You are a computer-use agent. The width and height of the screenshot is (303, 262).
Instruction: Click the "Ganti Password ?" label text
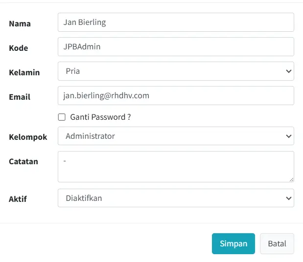tap(100, 117)
